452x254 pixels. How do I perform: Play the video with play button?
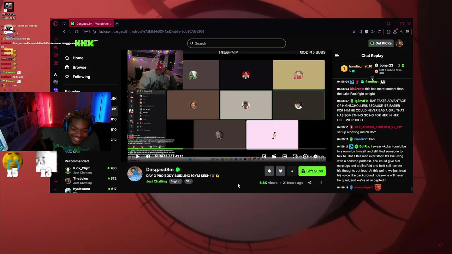coord(138,156)
